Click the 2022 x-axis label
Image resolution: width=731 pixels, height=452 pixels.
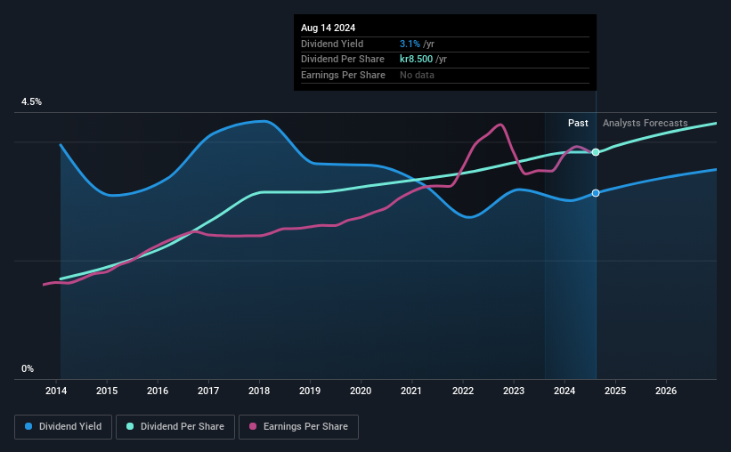[463, 391]
